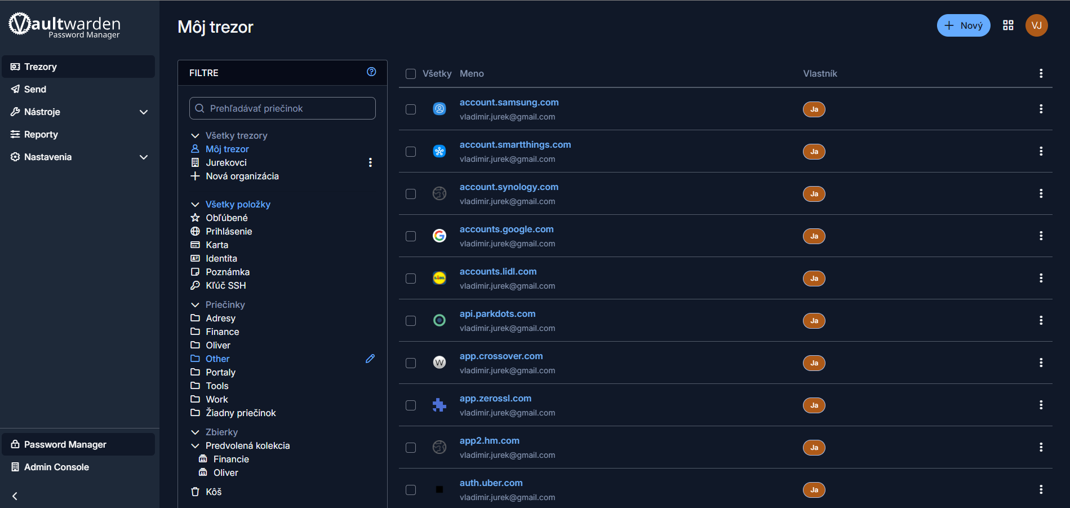The height and width of the screenshot is (508, 1070).
Task: Switch to Password Manager product
Action: click(78, 444)
